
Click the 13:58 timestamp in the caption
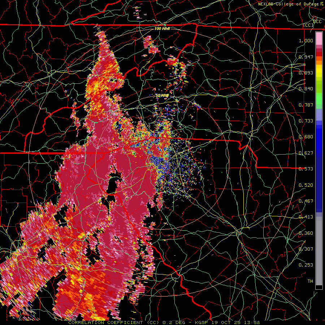click(x=253, y=322)
